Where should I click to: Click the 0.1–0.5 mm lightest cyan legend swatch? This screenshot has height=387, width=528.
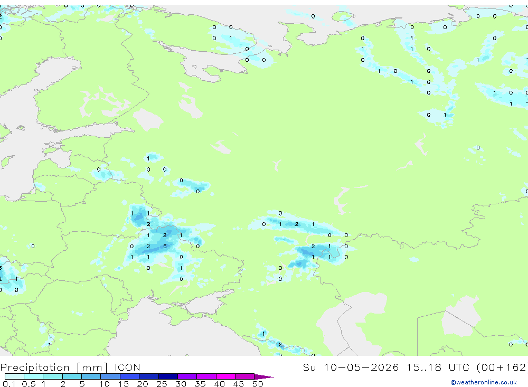[x=14, y=376]
